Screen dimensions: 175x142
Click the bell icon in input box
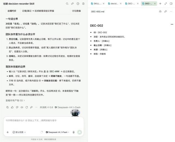[x=73, y=132]
